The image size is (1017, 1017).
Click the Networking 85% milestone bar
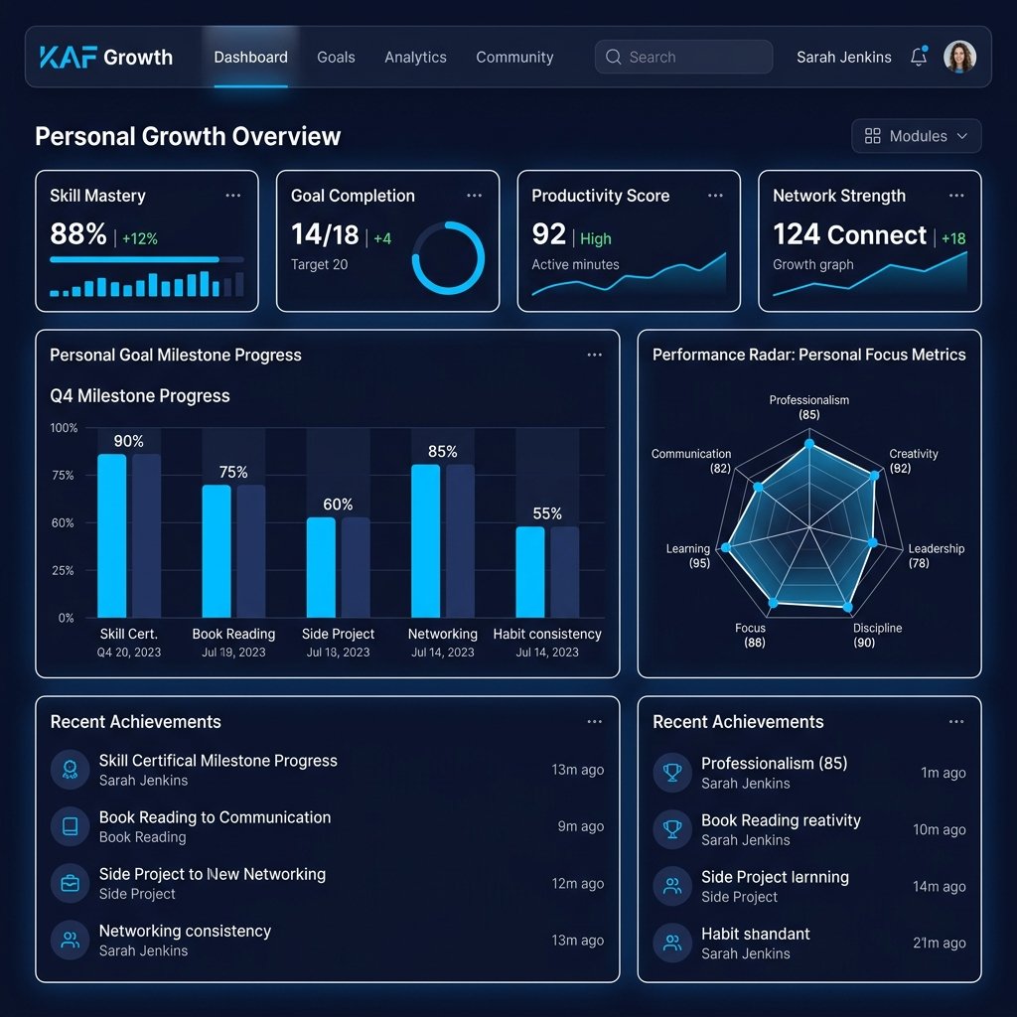coord(425,541)
